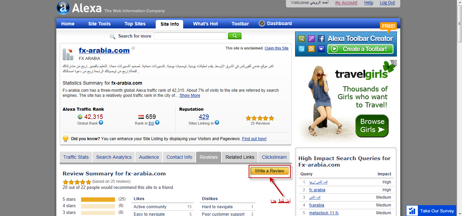The height and width of the screenshot is (216, 462).
Task: Click the site bar-chart icon next to fx-arabia.com
Action: click(68, 54)
